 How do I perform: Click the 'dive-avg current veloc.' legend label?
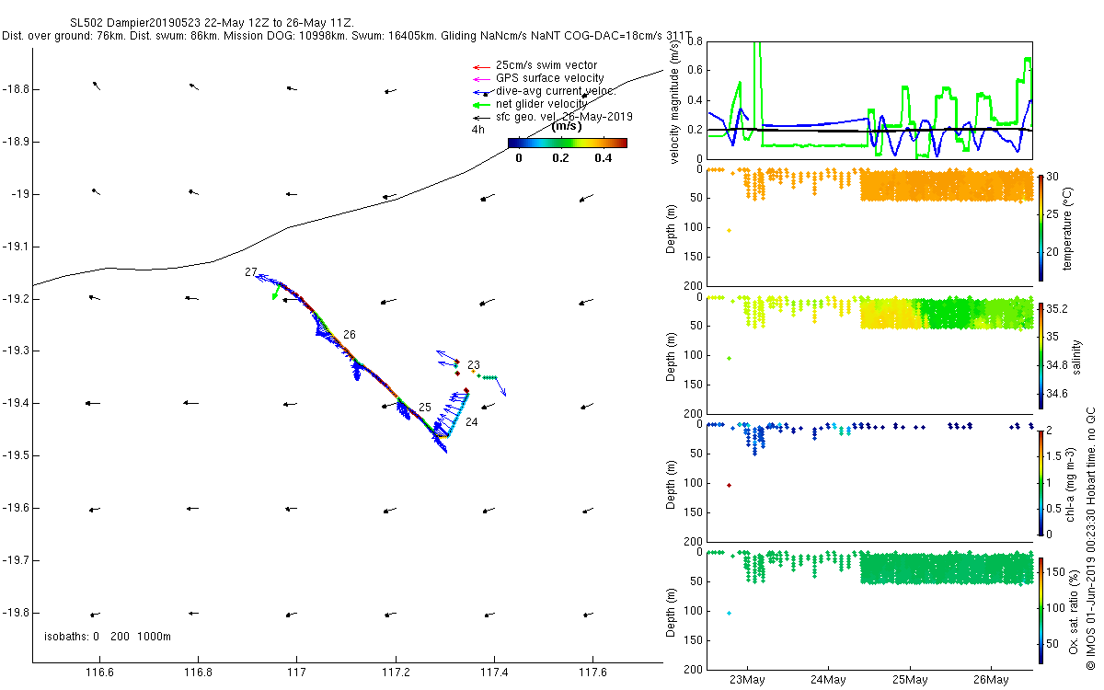pyautogui.click(x=556, y=91)
